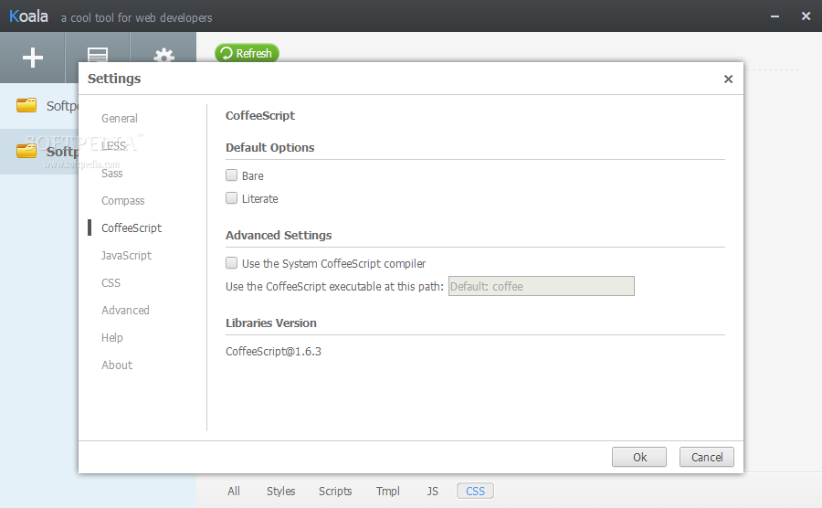This screenshot has height=508, width=822.
Task: Click the Koala logo title
Action: (29, 16)
